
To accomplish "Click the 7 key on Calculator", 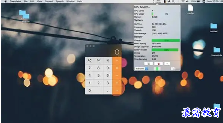I will pos(90,68).
